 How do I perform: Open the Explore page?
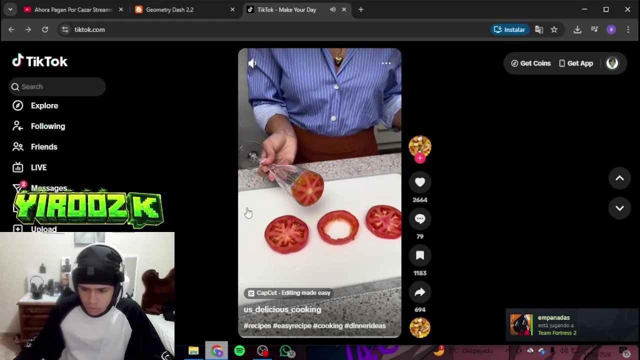coord(35,105)
